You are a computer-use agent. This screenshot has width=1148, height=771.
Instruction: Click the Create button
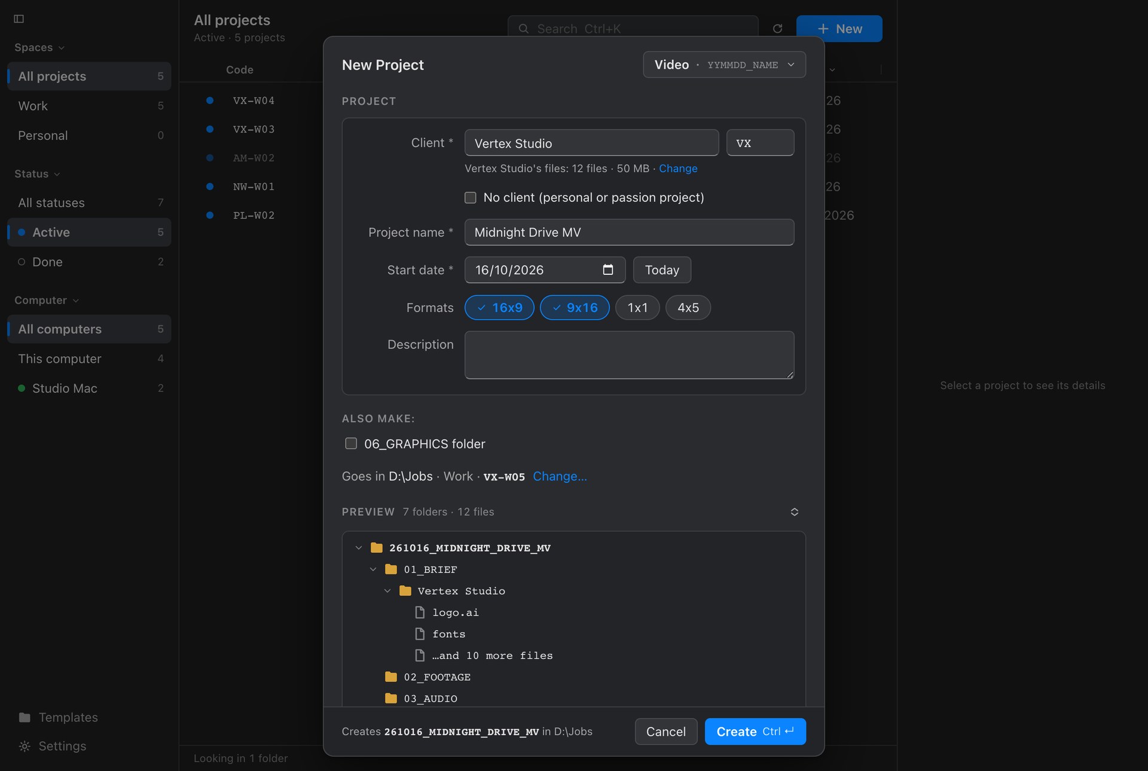point(755,732)
